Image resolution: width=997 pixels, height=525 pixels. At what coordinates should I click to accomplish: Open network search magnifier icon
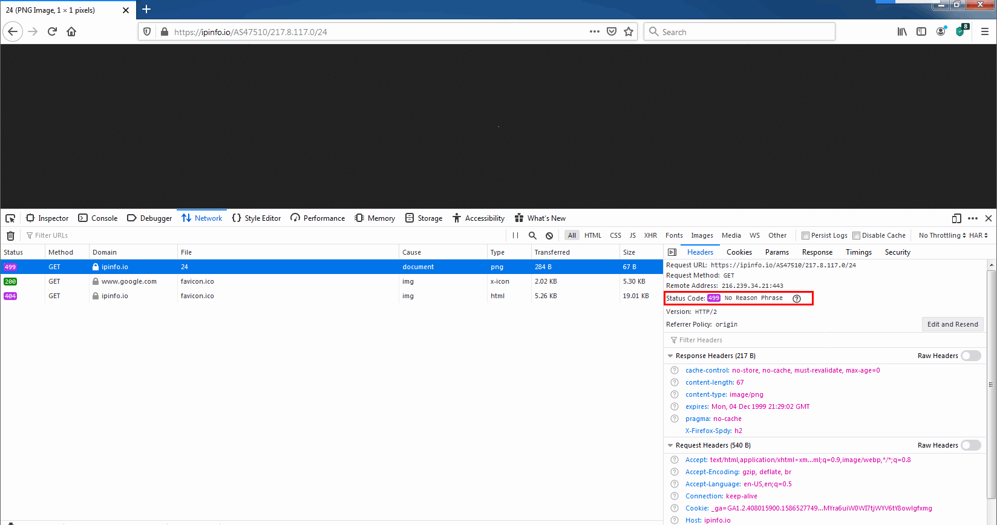pos(532,236)
